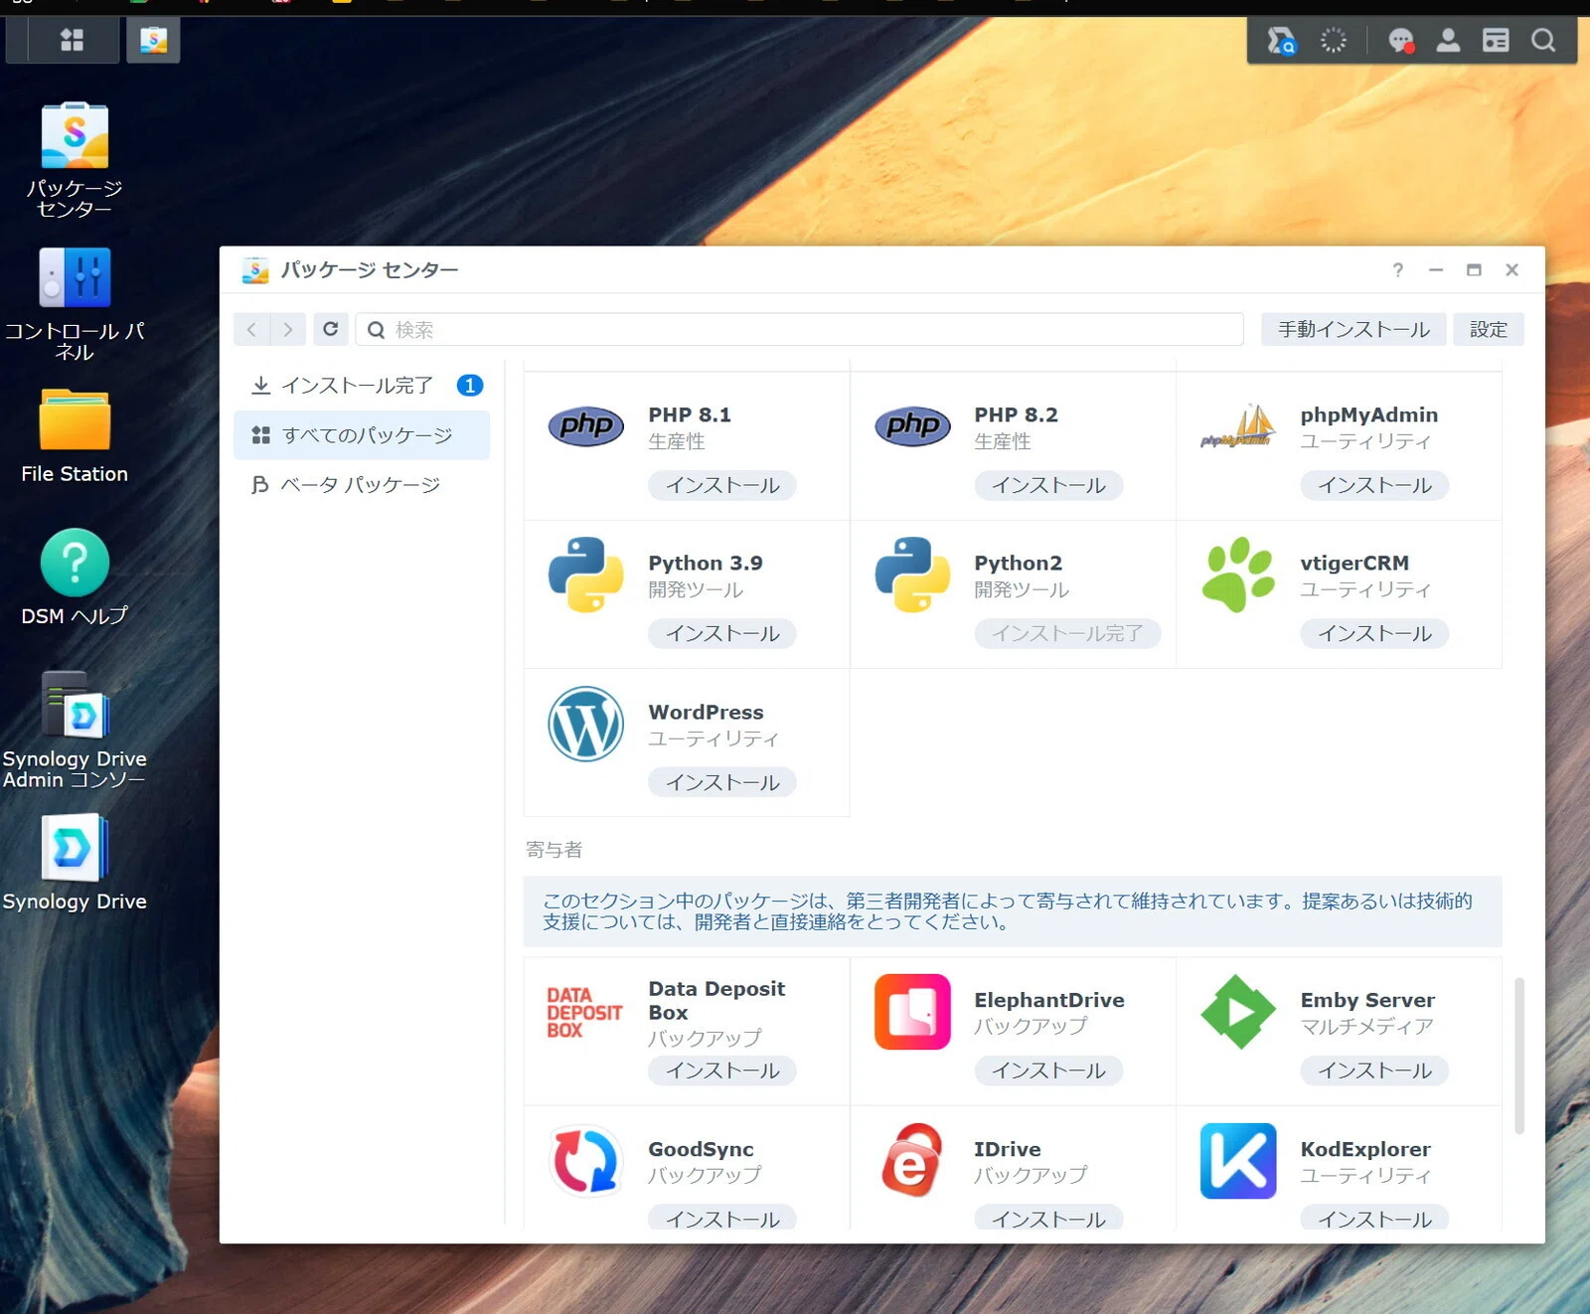Open Package Center desktop shortcut
This screenshot has height=1314, width=1590.
pos(75,159)
